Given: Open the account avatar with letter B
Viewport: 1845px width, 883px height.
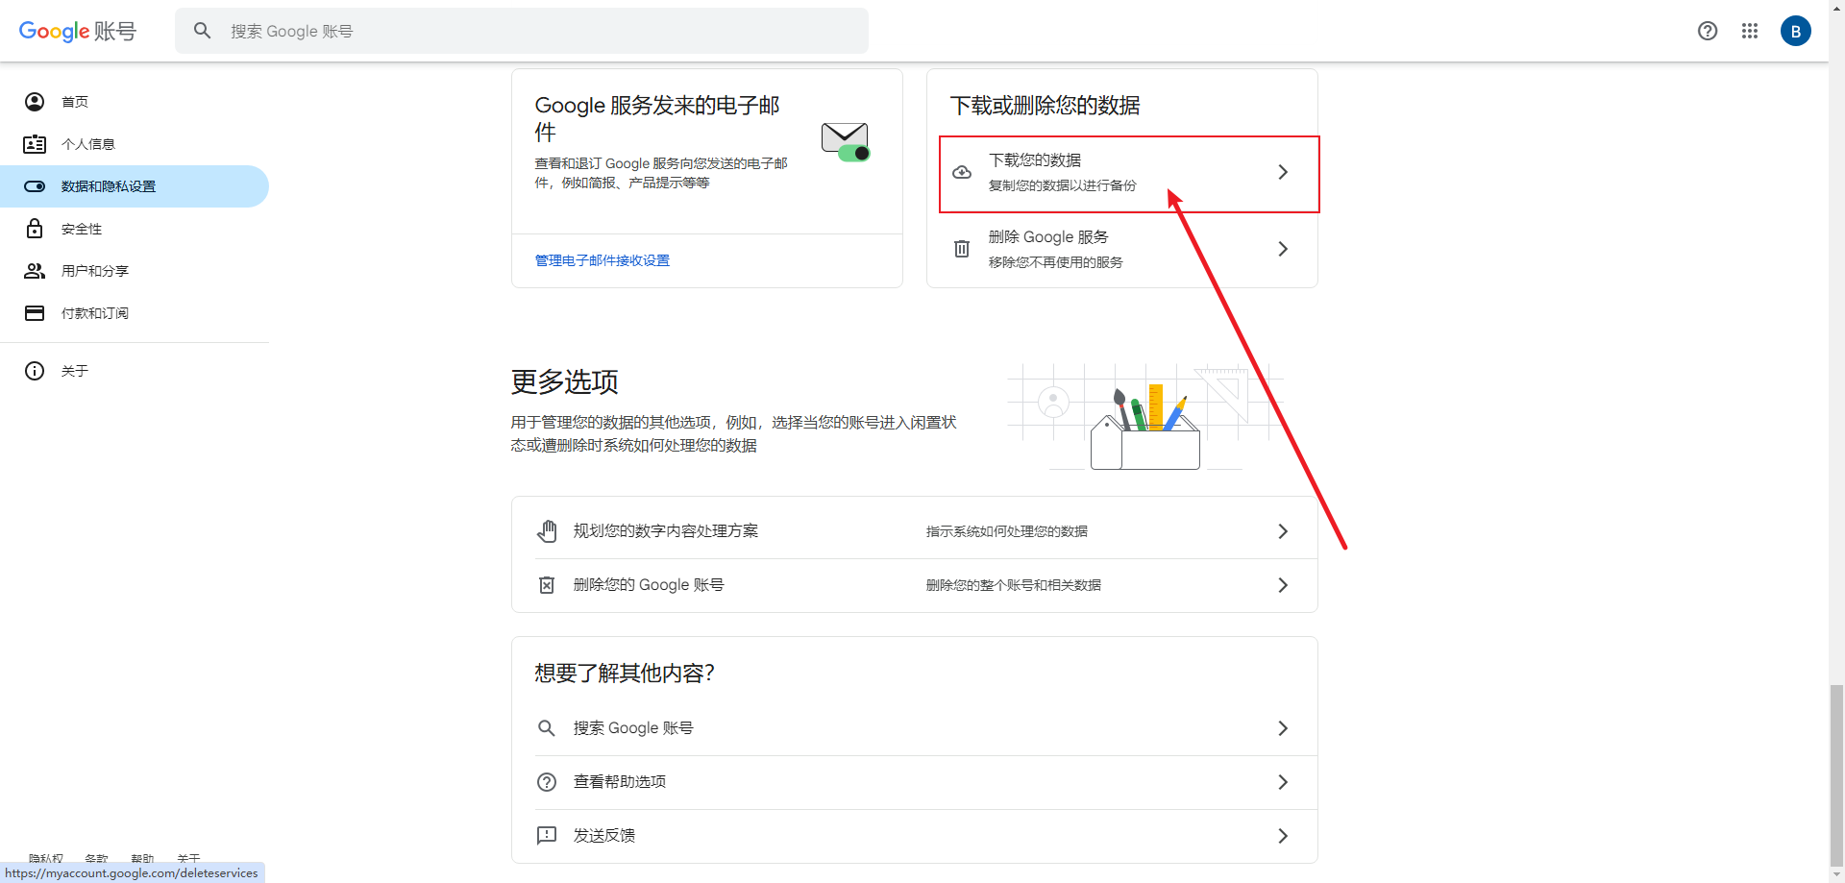Looking at the screenshot, I should [x=1795, y=31].
